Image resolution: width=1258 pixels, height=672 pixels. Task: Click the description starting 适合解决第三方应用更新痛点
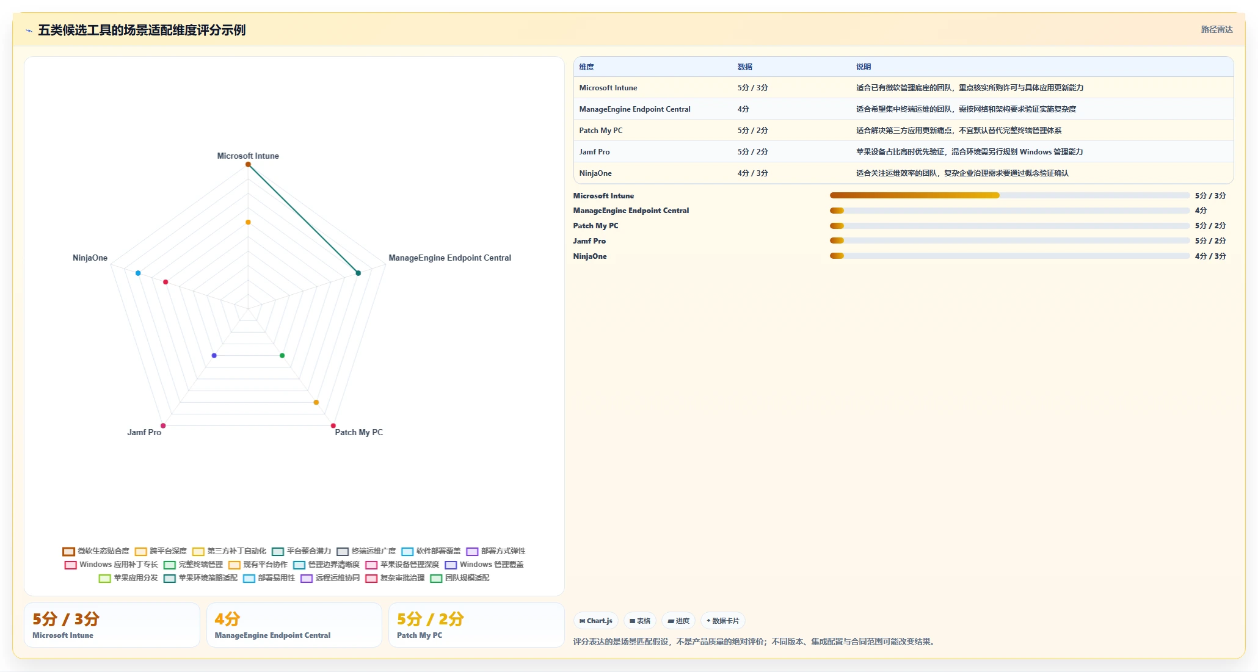click(x=958, y=131)
